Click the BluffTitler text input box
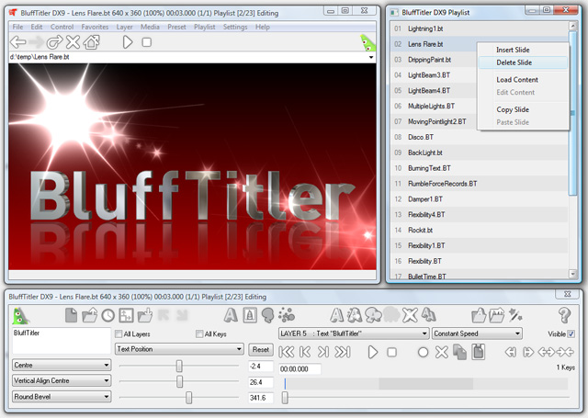 tap(62, 341)
